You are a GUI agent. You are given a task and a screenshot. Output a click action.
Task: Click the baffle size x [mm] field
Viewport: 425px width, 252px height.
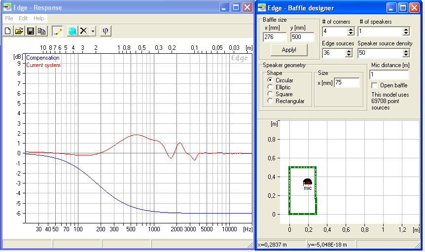275,37
